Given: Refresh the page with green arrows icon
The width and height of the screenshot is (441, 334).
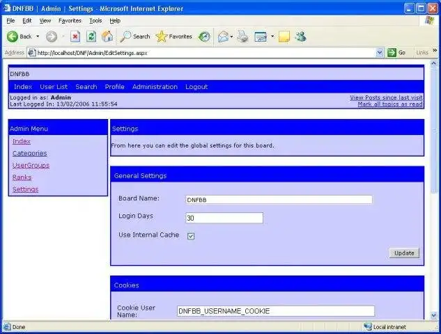Looking at the screenshot, I should click(91, 36).
